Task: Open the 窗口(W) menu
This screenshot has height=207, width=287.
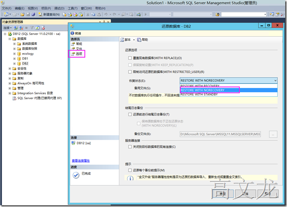Action: click(86, 8)
